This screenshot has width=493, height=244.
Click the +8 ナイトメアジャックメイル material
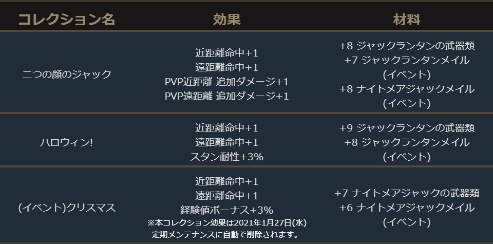point(406,89)
